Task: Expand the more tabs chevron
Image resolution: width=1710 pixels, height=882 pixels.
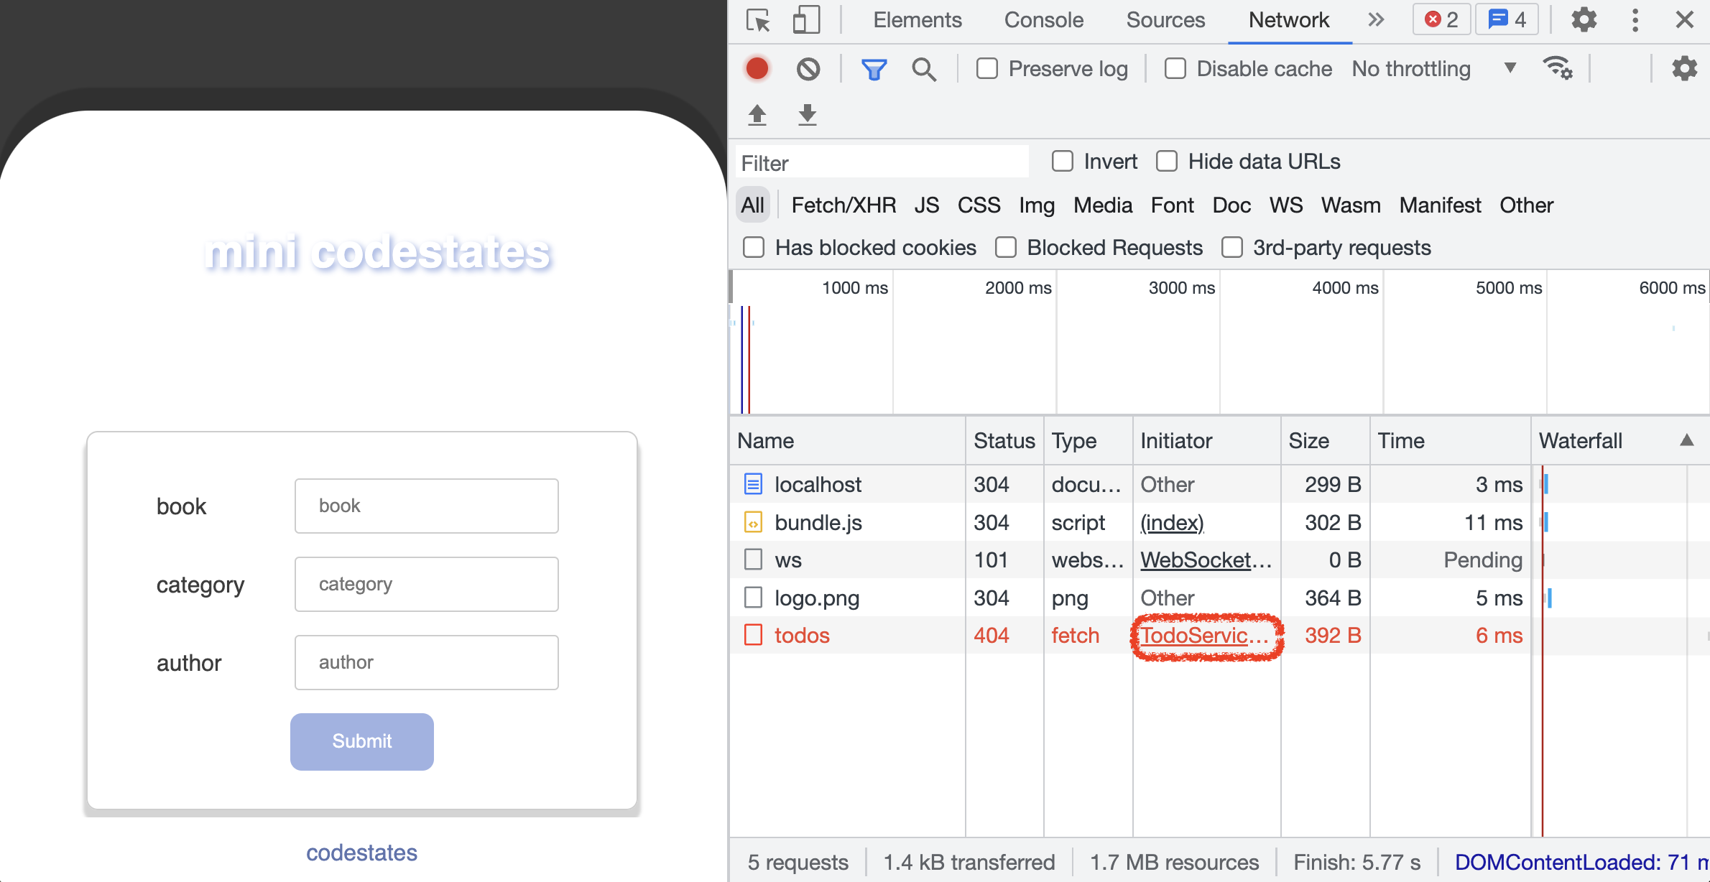Action: click(1376, 20)
